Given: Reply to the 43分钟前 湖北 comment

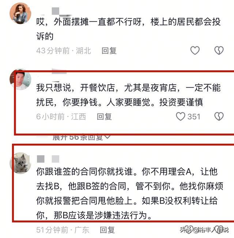Looking at the screenshot, I should pos(109,51).
